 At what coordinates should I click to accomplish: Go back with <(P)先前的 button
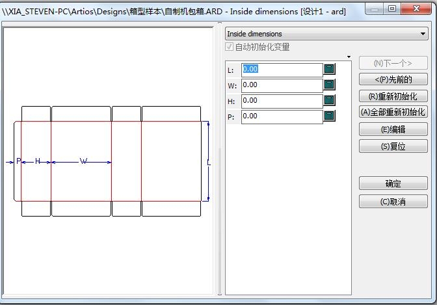393,79
